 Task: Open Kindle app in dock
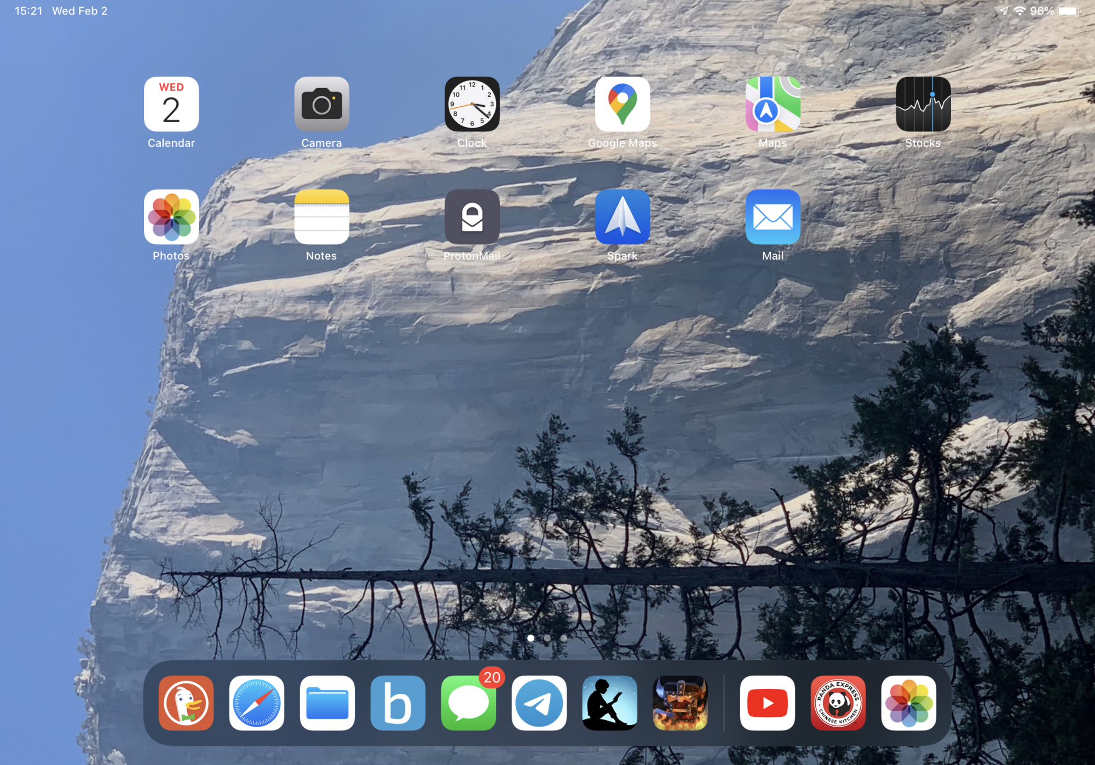[610, 703]
